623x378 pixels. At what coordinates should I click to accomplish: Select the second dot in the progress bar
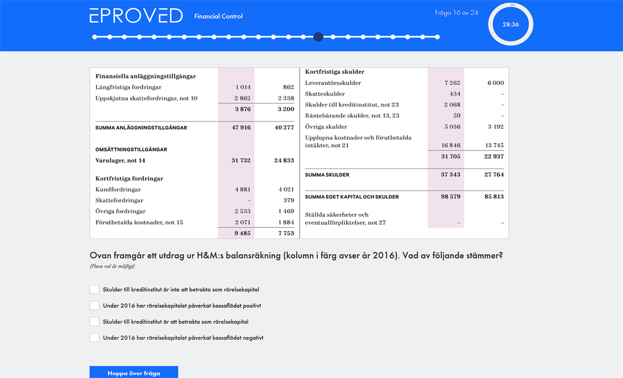109,37
